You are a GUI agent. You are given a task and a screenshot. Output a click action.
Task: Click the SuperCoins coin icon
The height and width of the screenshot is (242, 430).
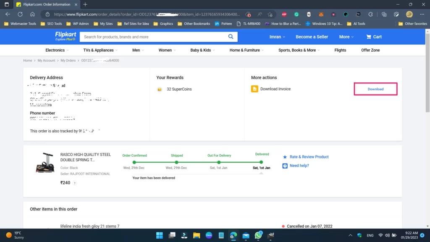tap(160, 89)
